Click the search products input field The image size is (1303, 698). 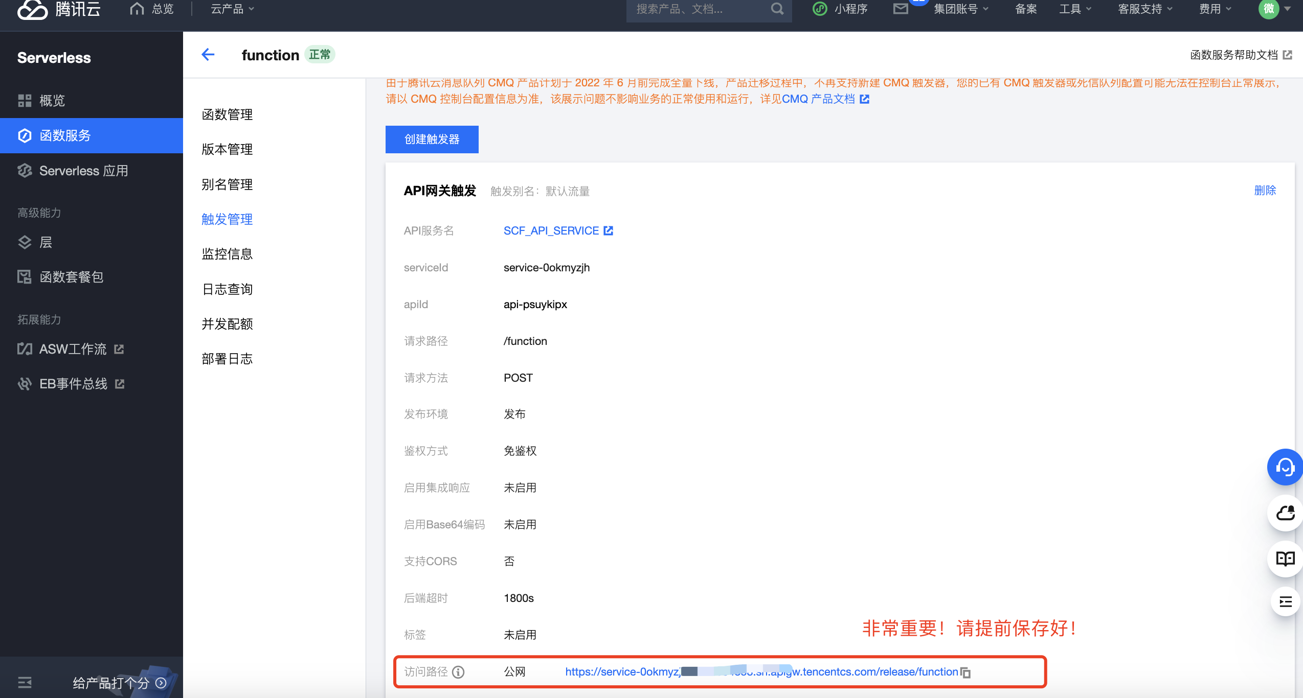701,9
